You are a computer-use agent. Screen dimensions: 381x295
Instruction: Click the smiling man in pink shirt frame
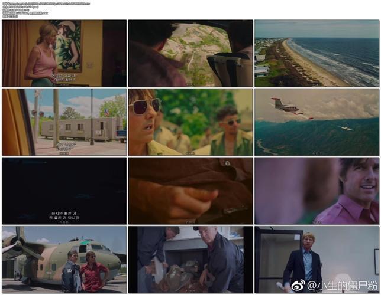pyautogui.click(x=317, y=191)
